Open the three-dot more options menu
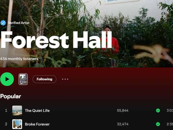173x130 pixels. 65,79
